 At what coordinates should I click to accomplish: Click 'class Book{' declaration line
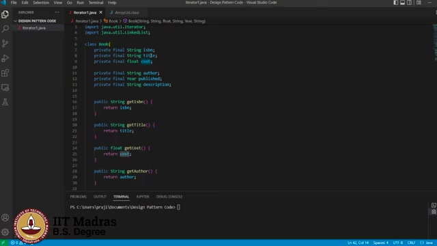point(98,44)
